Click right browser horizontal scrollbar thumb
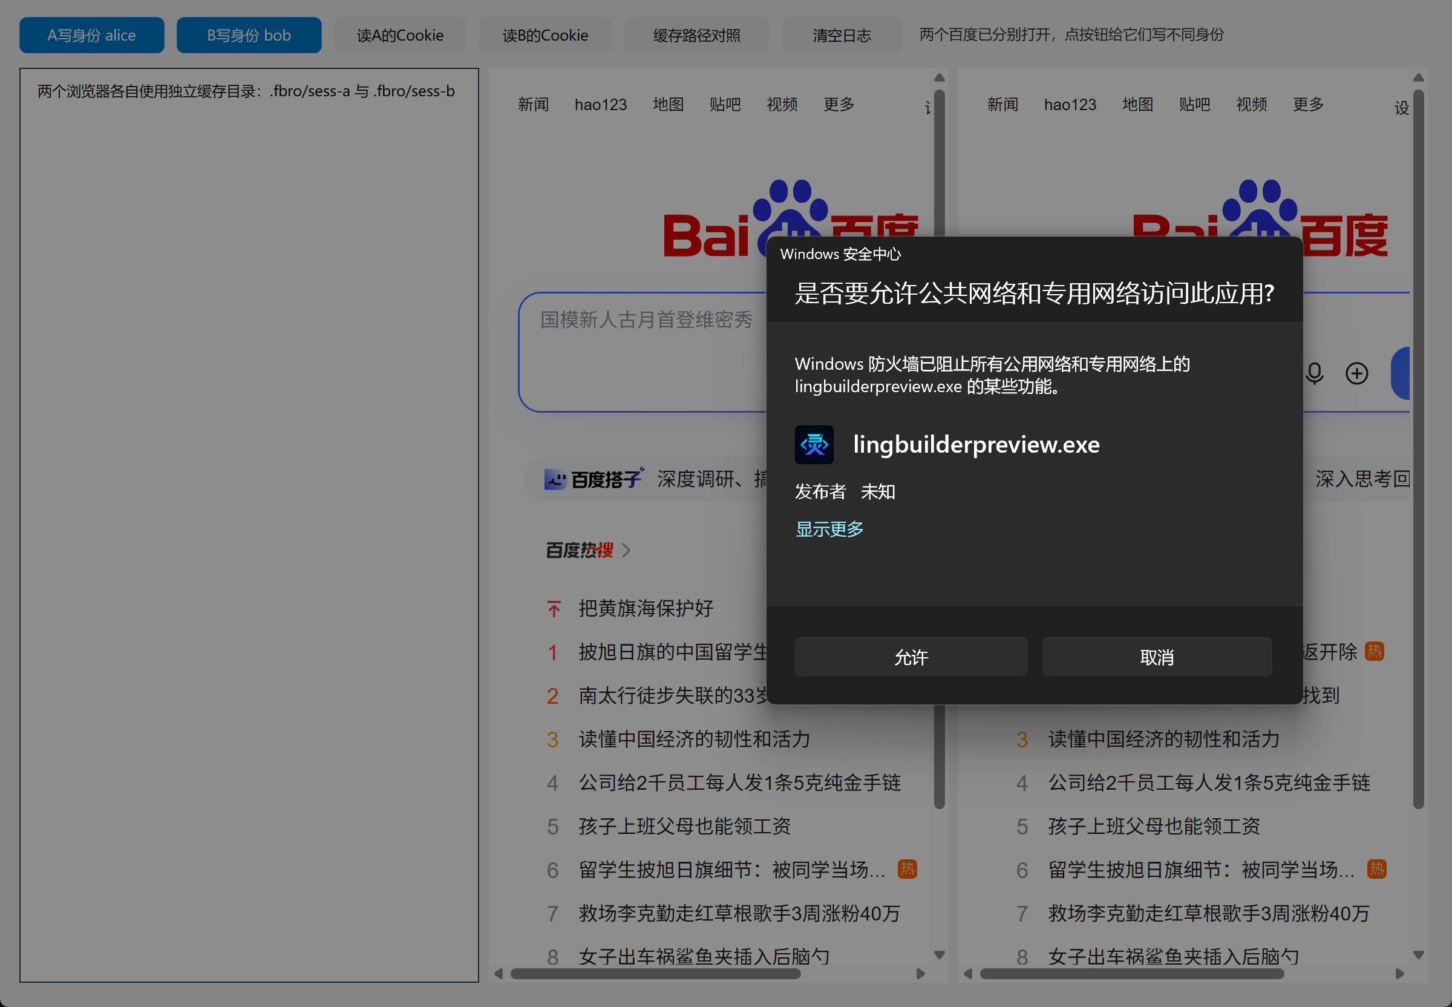 coord(1132,974)
